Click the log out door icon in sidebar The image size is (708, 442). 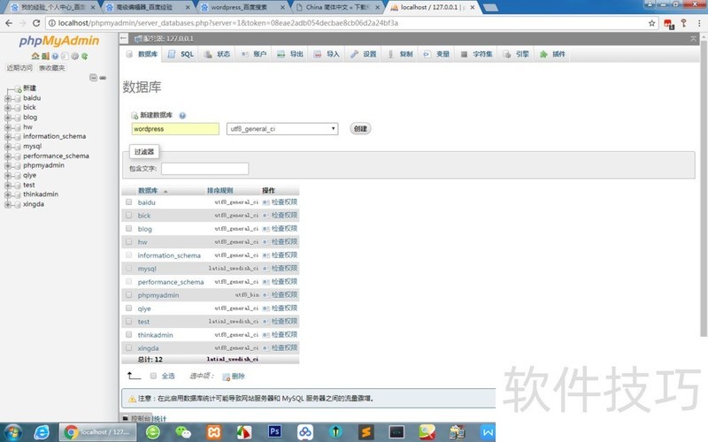45,57
